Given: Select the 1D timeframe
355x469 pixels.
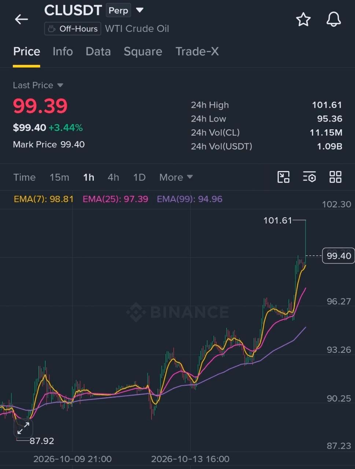Looking at the screenshot, I should [139, 177].
